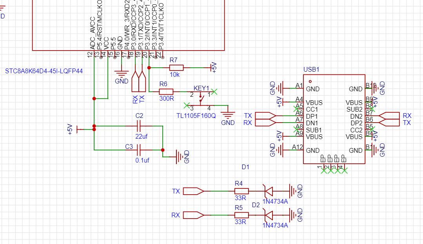This screenshot has width=423, height=244.
Task: Select the D1 designator text
Action: tap(245, 167)
